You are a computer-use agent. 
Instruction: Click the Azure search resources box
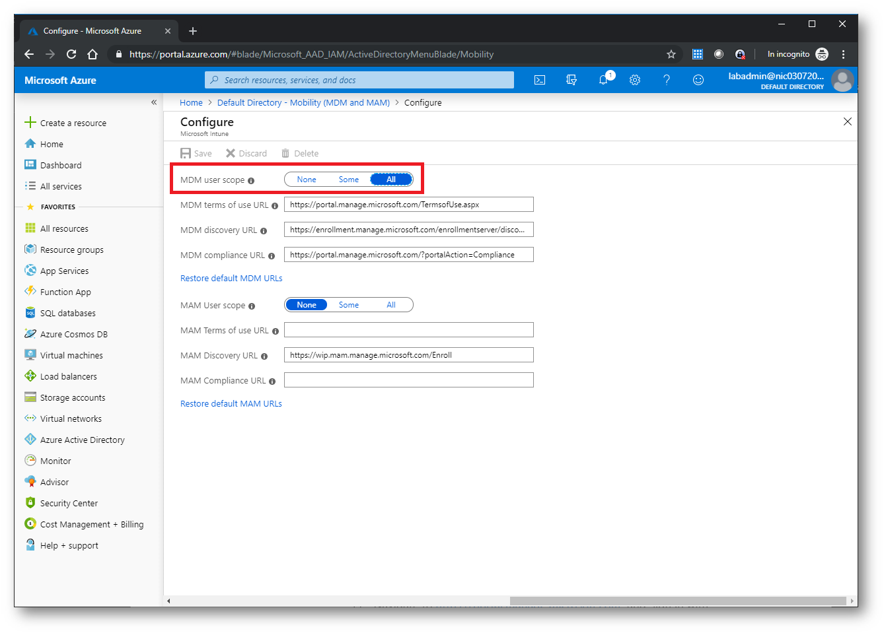click(359, 80)
